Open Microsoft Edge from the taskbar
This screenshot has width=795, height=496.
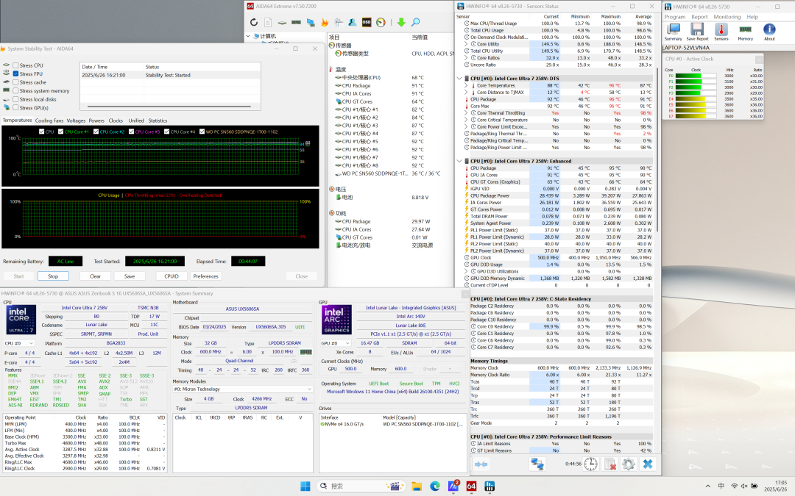point(435,486)
